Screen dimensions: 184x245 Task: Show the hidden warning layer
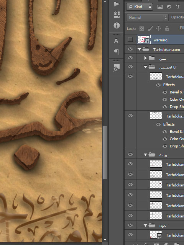point(130,39)
